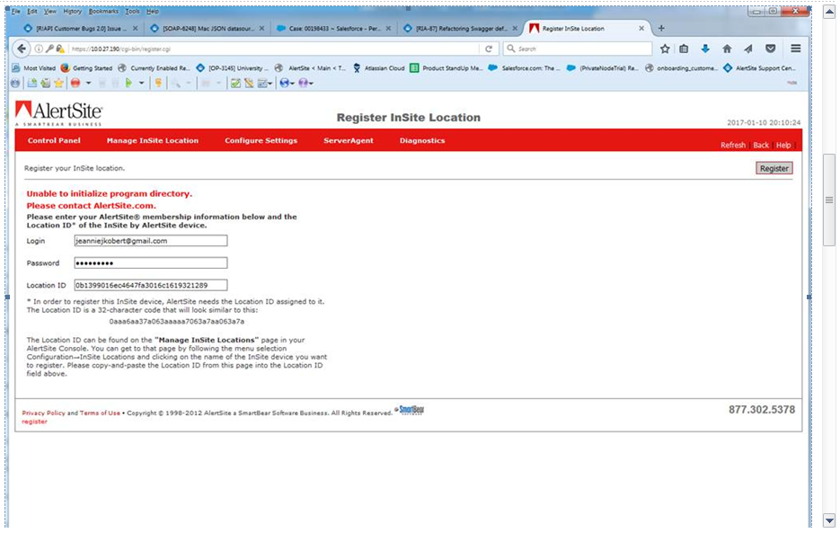Open dropdown arrow beside the blue globe icon
This screenshot has height=533, width=840.
point(292,84)
